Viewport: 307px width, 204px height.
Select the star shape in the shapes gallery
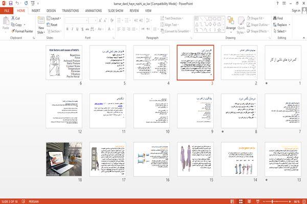[x=219, y=30]
